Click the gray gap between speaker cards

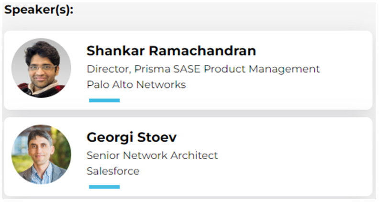191,113
